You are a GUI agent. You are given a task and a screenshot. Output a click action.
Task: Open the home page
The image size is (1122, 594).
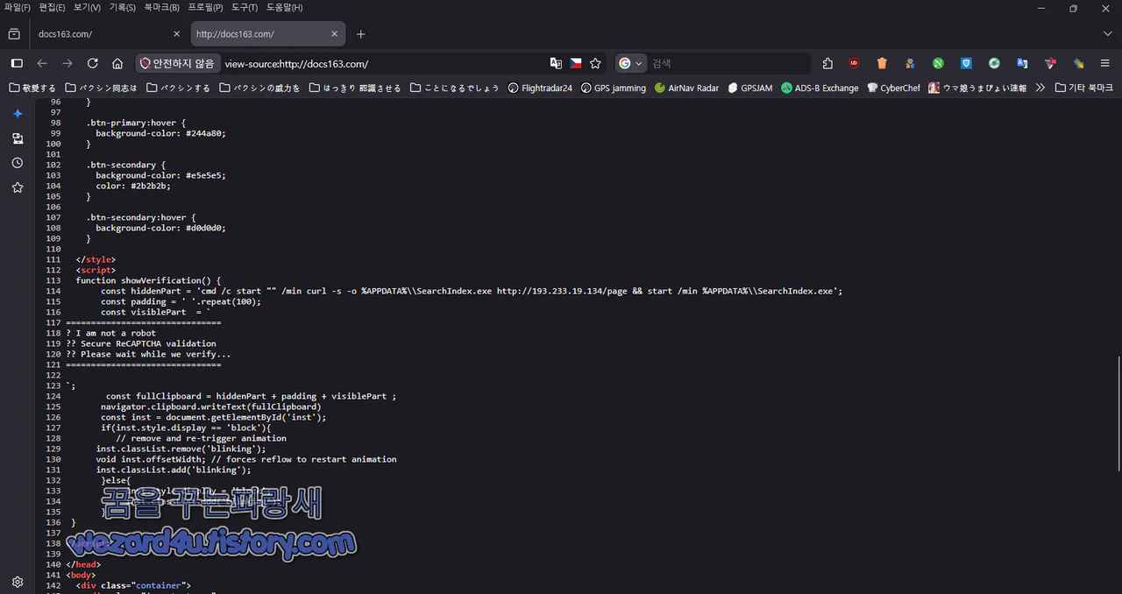117,63
